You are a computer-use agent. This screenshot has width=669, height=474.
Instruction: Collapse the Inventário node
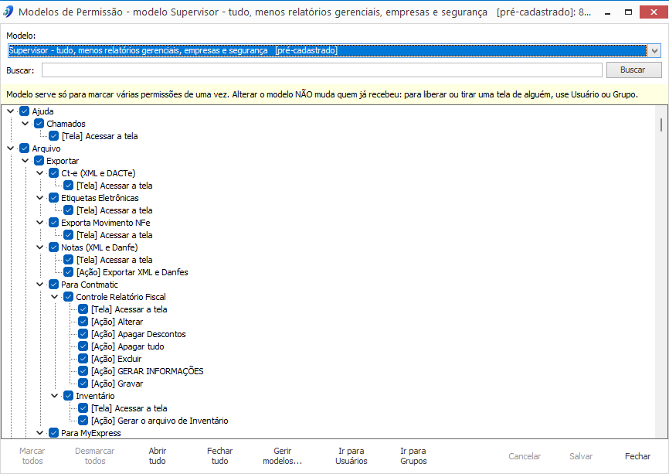click(55, 396)
